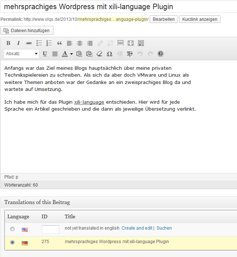Apply strikethrough (ABC) formatting
Viewport: 237px width, 257px height.
coord(29,43)
